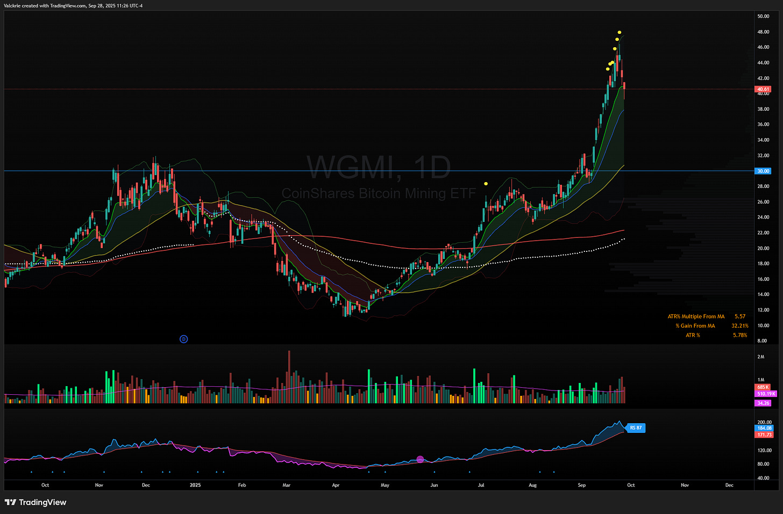Click the standalone 'ATR %' row label

pos(693,335)
